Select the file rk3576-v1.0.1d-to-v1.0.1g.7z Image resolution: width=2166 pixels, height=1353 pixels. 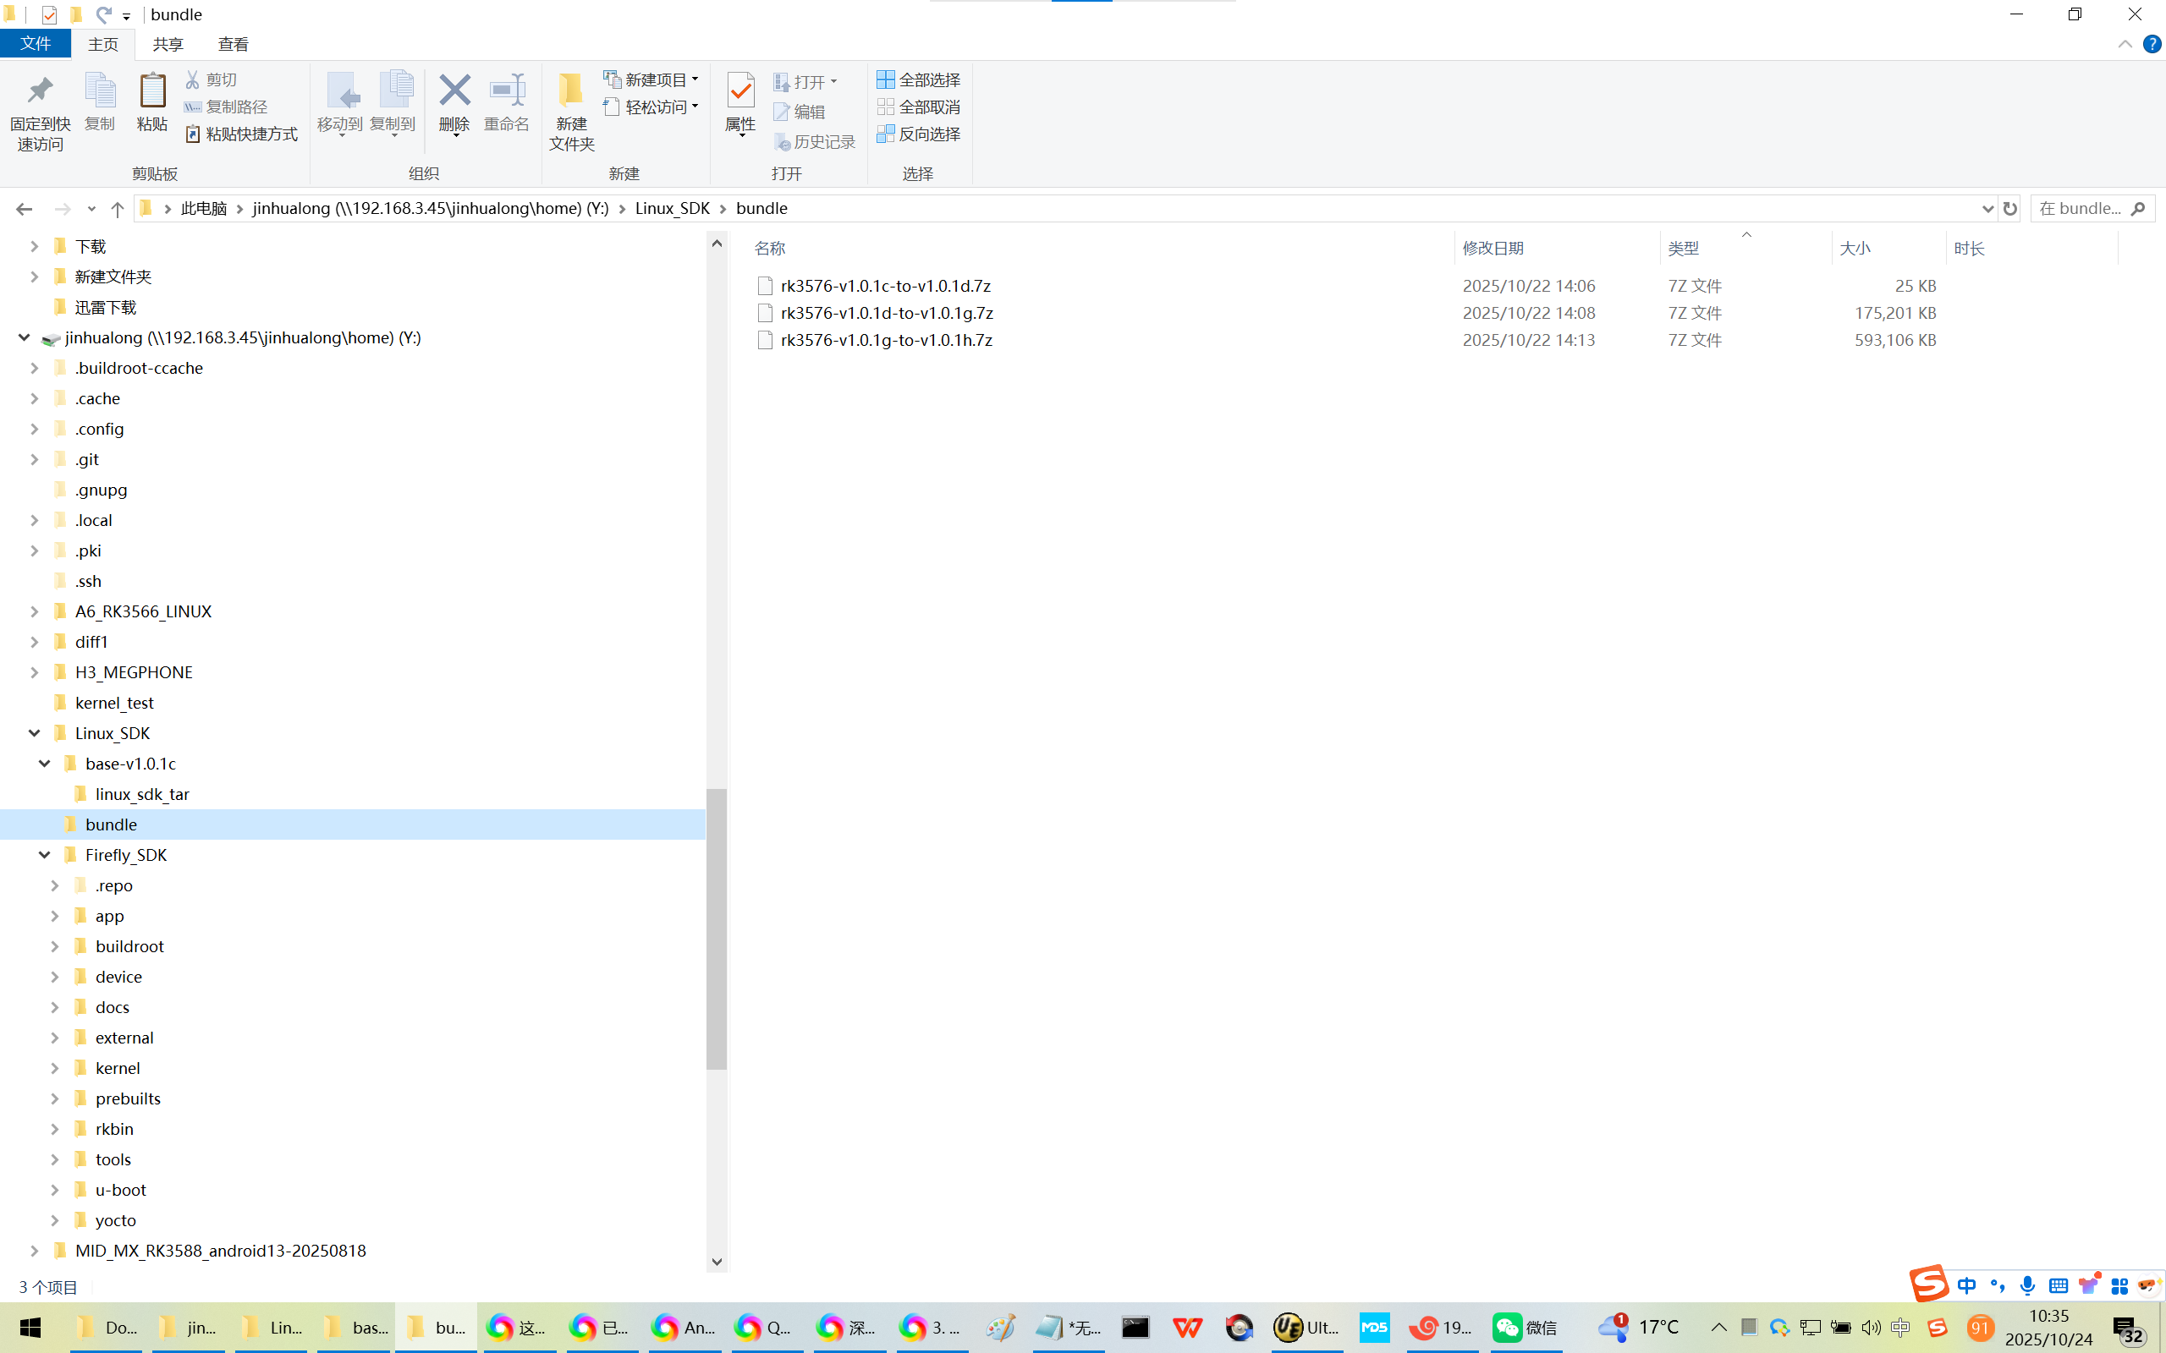(x=886, y=313)
